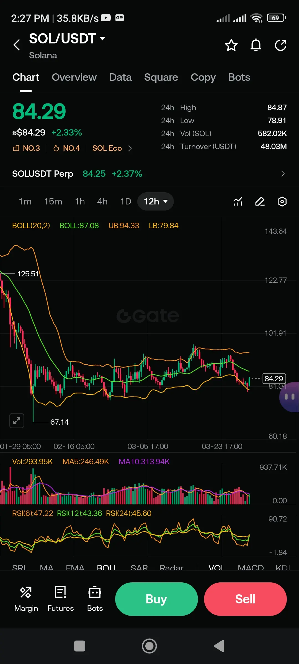The width and height of the screenshot is (299, 664).
Task: Tap the MA10:313.94K label
Action: tap(144, 462)
